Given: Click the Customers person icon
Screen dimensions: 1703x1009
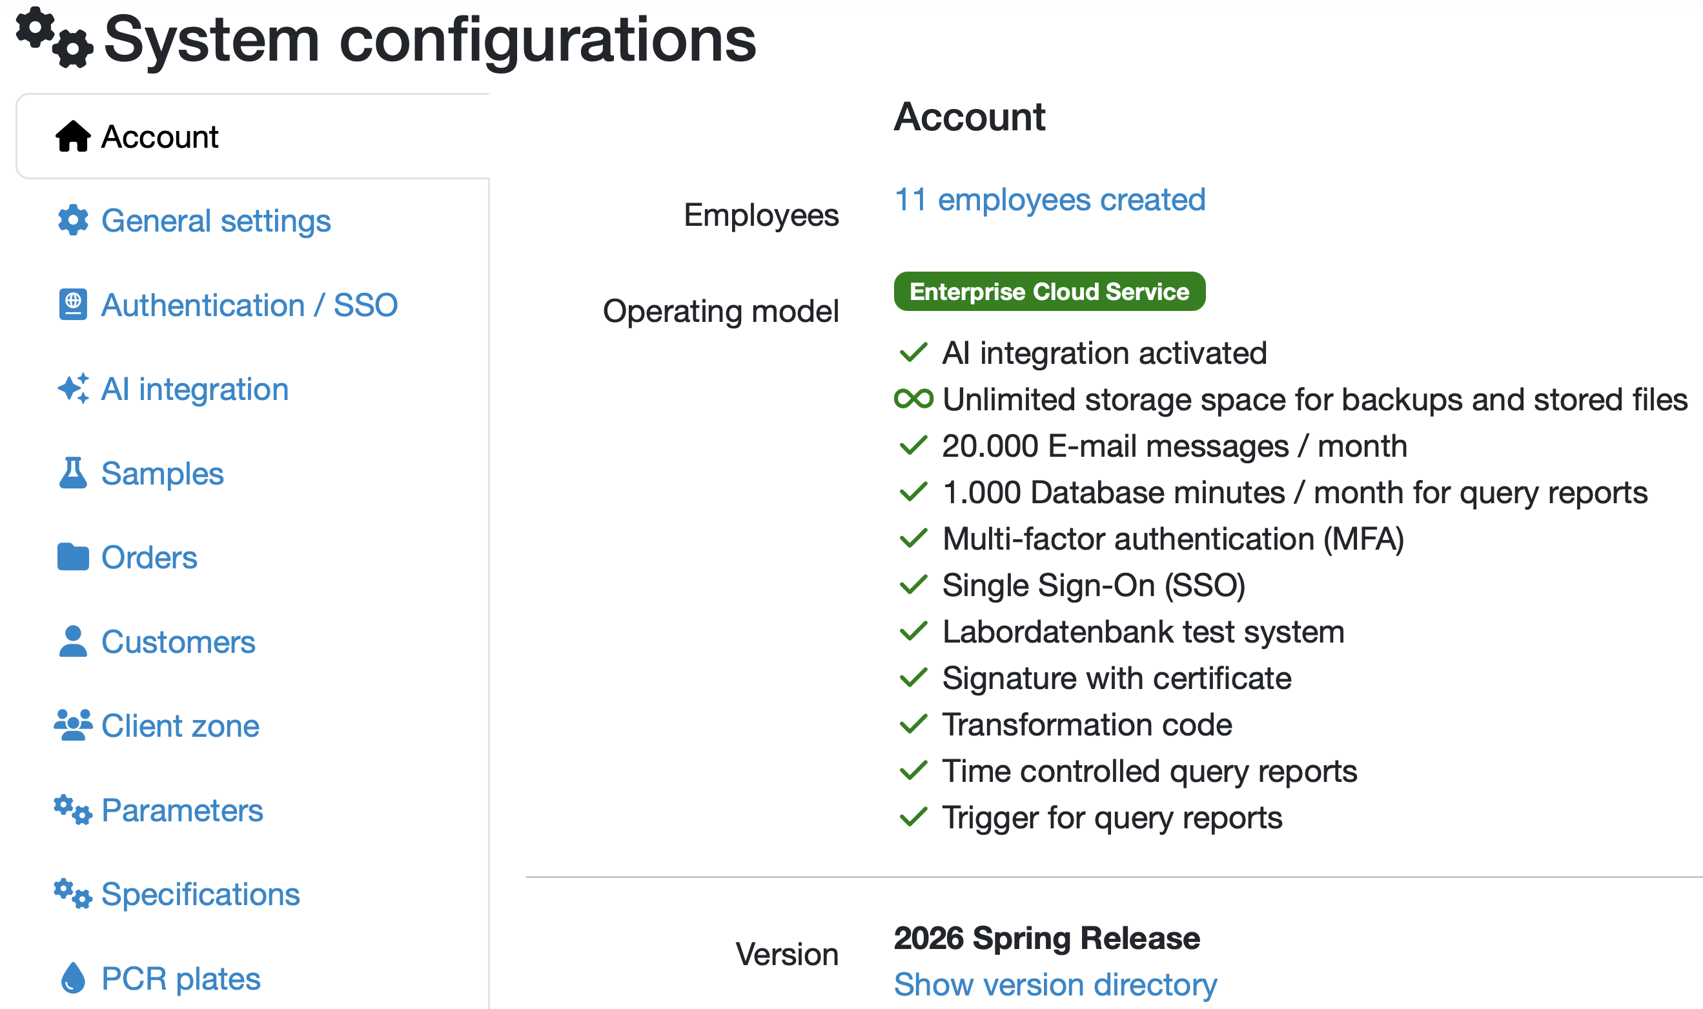Looking at the screenshot, I should point(73,641).
